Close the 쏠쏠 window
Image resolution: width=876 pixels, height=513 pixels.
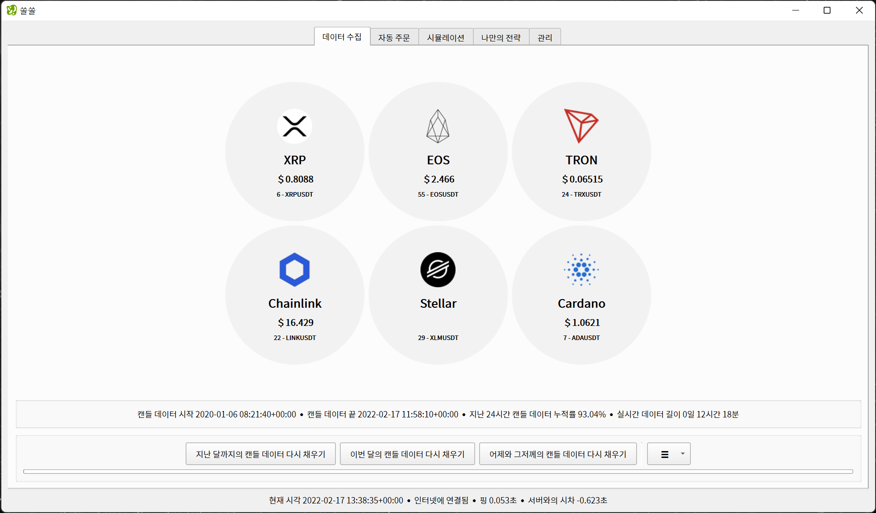(x=859, y=10)
